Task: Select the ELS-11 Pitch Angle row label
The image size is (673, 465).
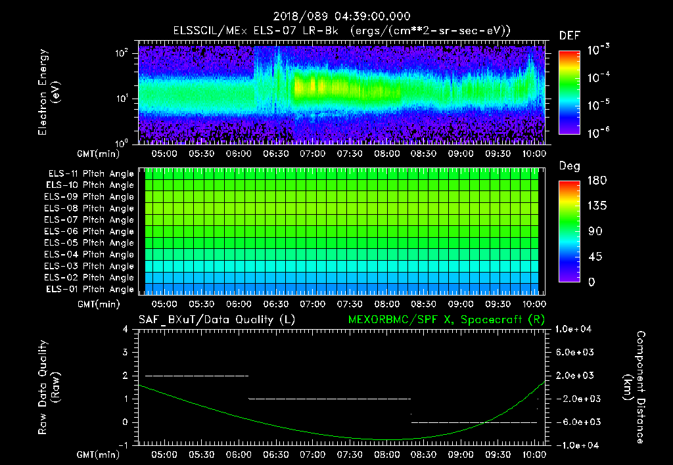Action: (91, 174)
